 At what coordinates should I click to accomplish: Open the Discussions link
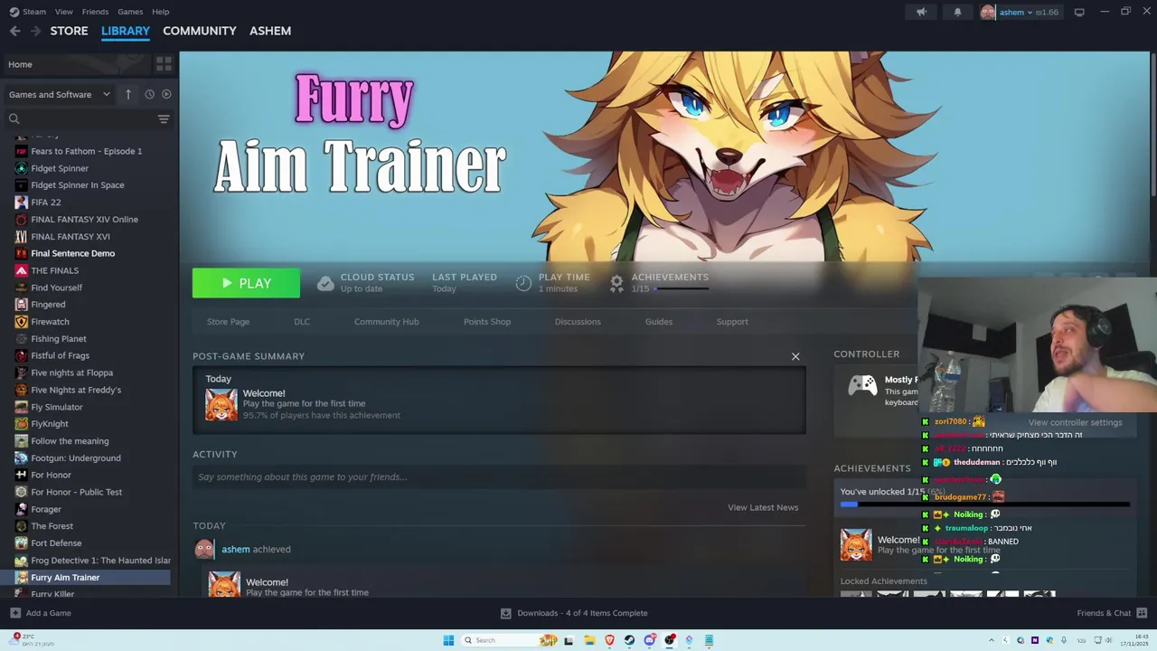pos(578,322)
